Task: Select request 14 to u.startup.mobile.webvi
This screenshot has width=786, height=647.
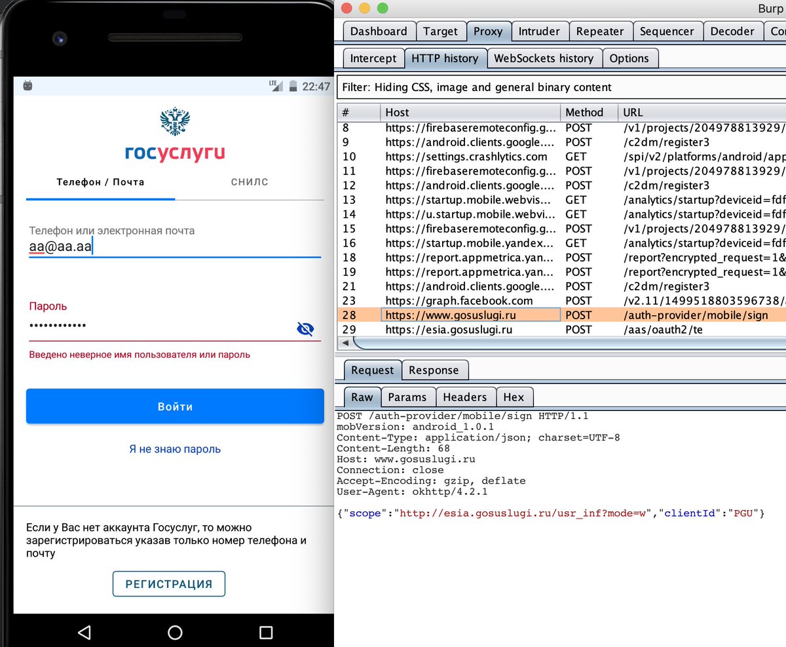Action: click(x=561, y=214)
